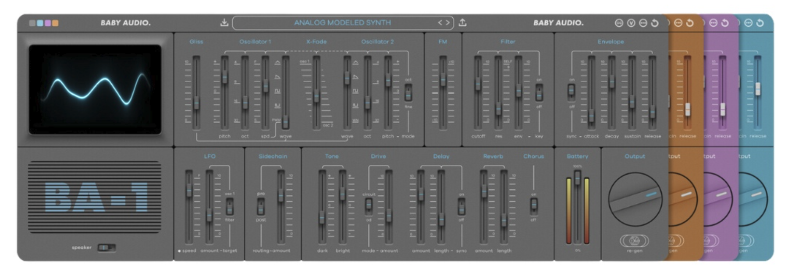The height and width of the screenshot is (276, 788).
Task: Click the Reverb amount slider
Action: 484,207
